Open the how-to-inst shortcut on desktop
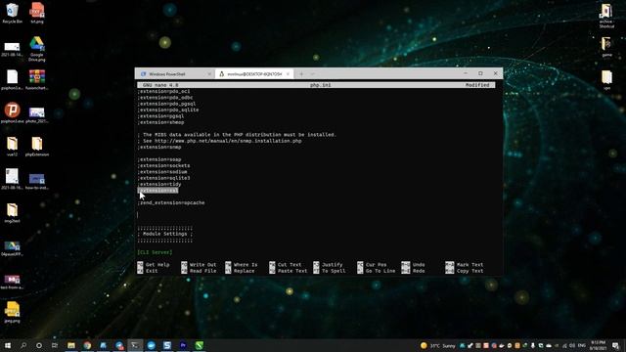The width and height of the screenshot is (626, 352). coord(37,181)
